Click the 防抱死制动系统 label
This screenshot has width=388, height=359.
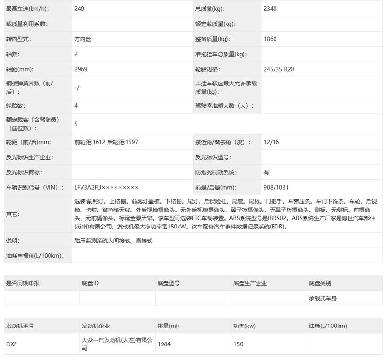[x=216, y=172]
